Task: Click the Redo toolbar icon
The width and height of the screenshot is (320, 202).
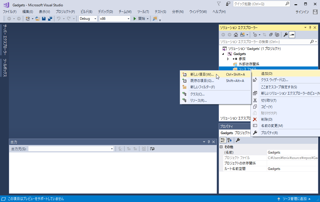Action: point(69,19)
